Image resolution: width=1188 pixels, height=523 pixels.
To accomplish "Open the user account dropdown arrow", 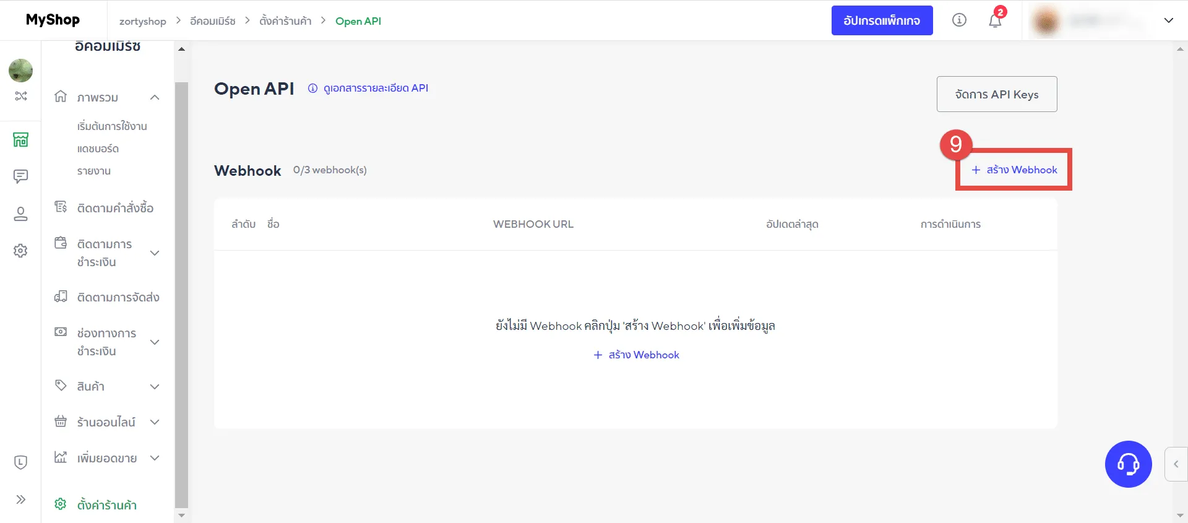I will 1168,20.
